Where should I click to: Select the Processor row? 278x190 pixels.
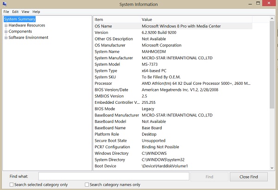click(x=173, y=83)
